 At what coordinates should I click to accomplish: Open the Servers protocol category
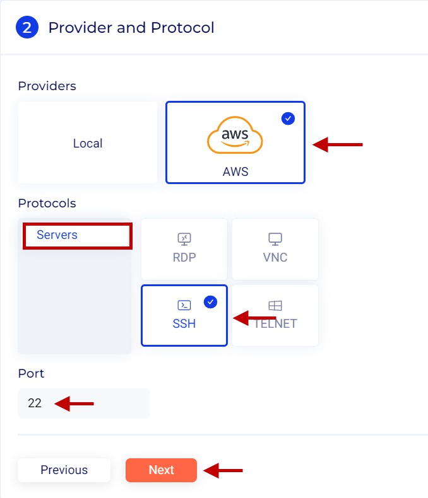pos(77,235)
